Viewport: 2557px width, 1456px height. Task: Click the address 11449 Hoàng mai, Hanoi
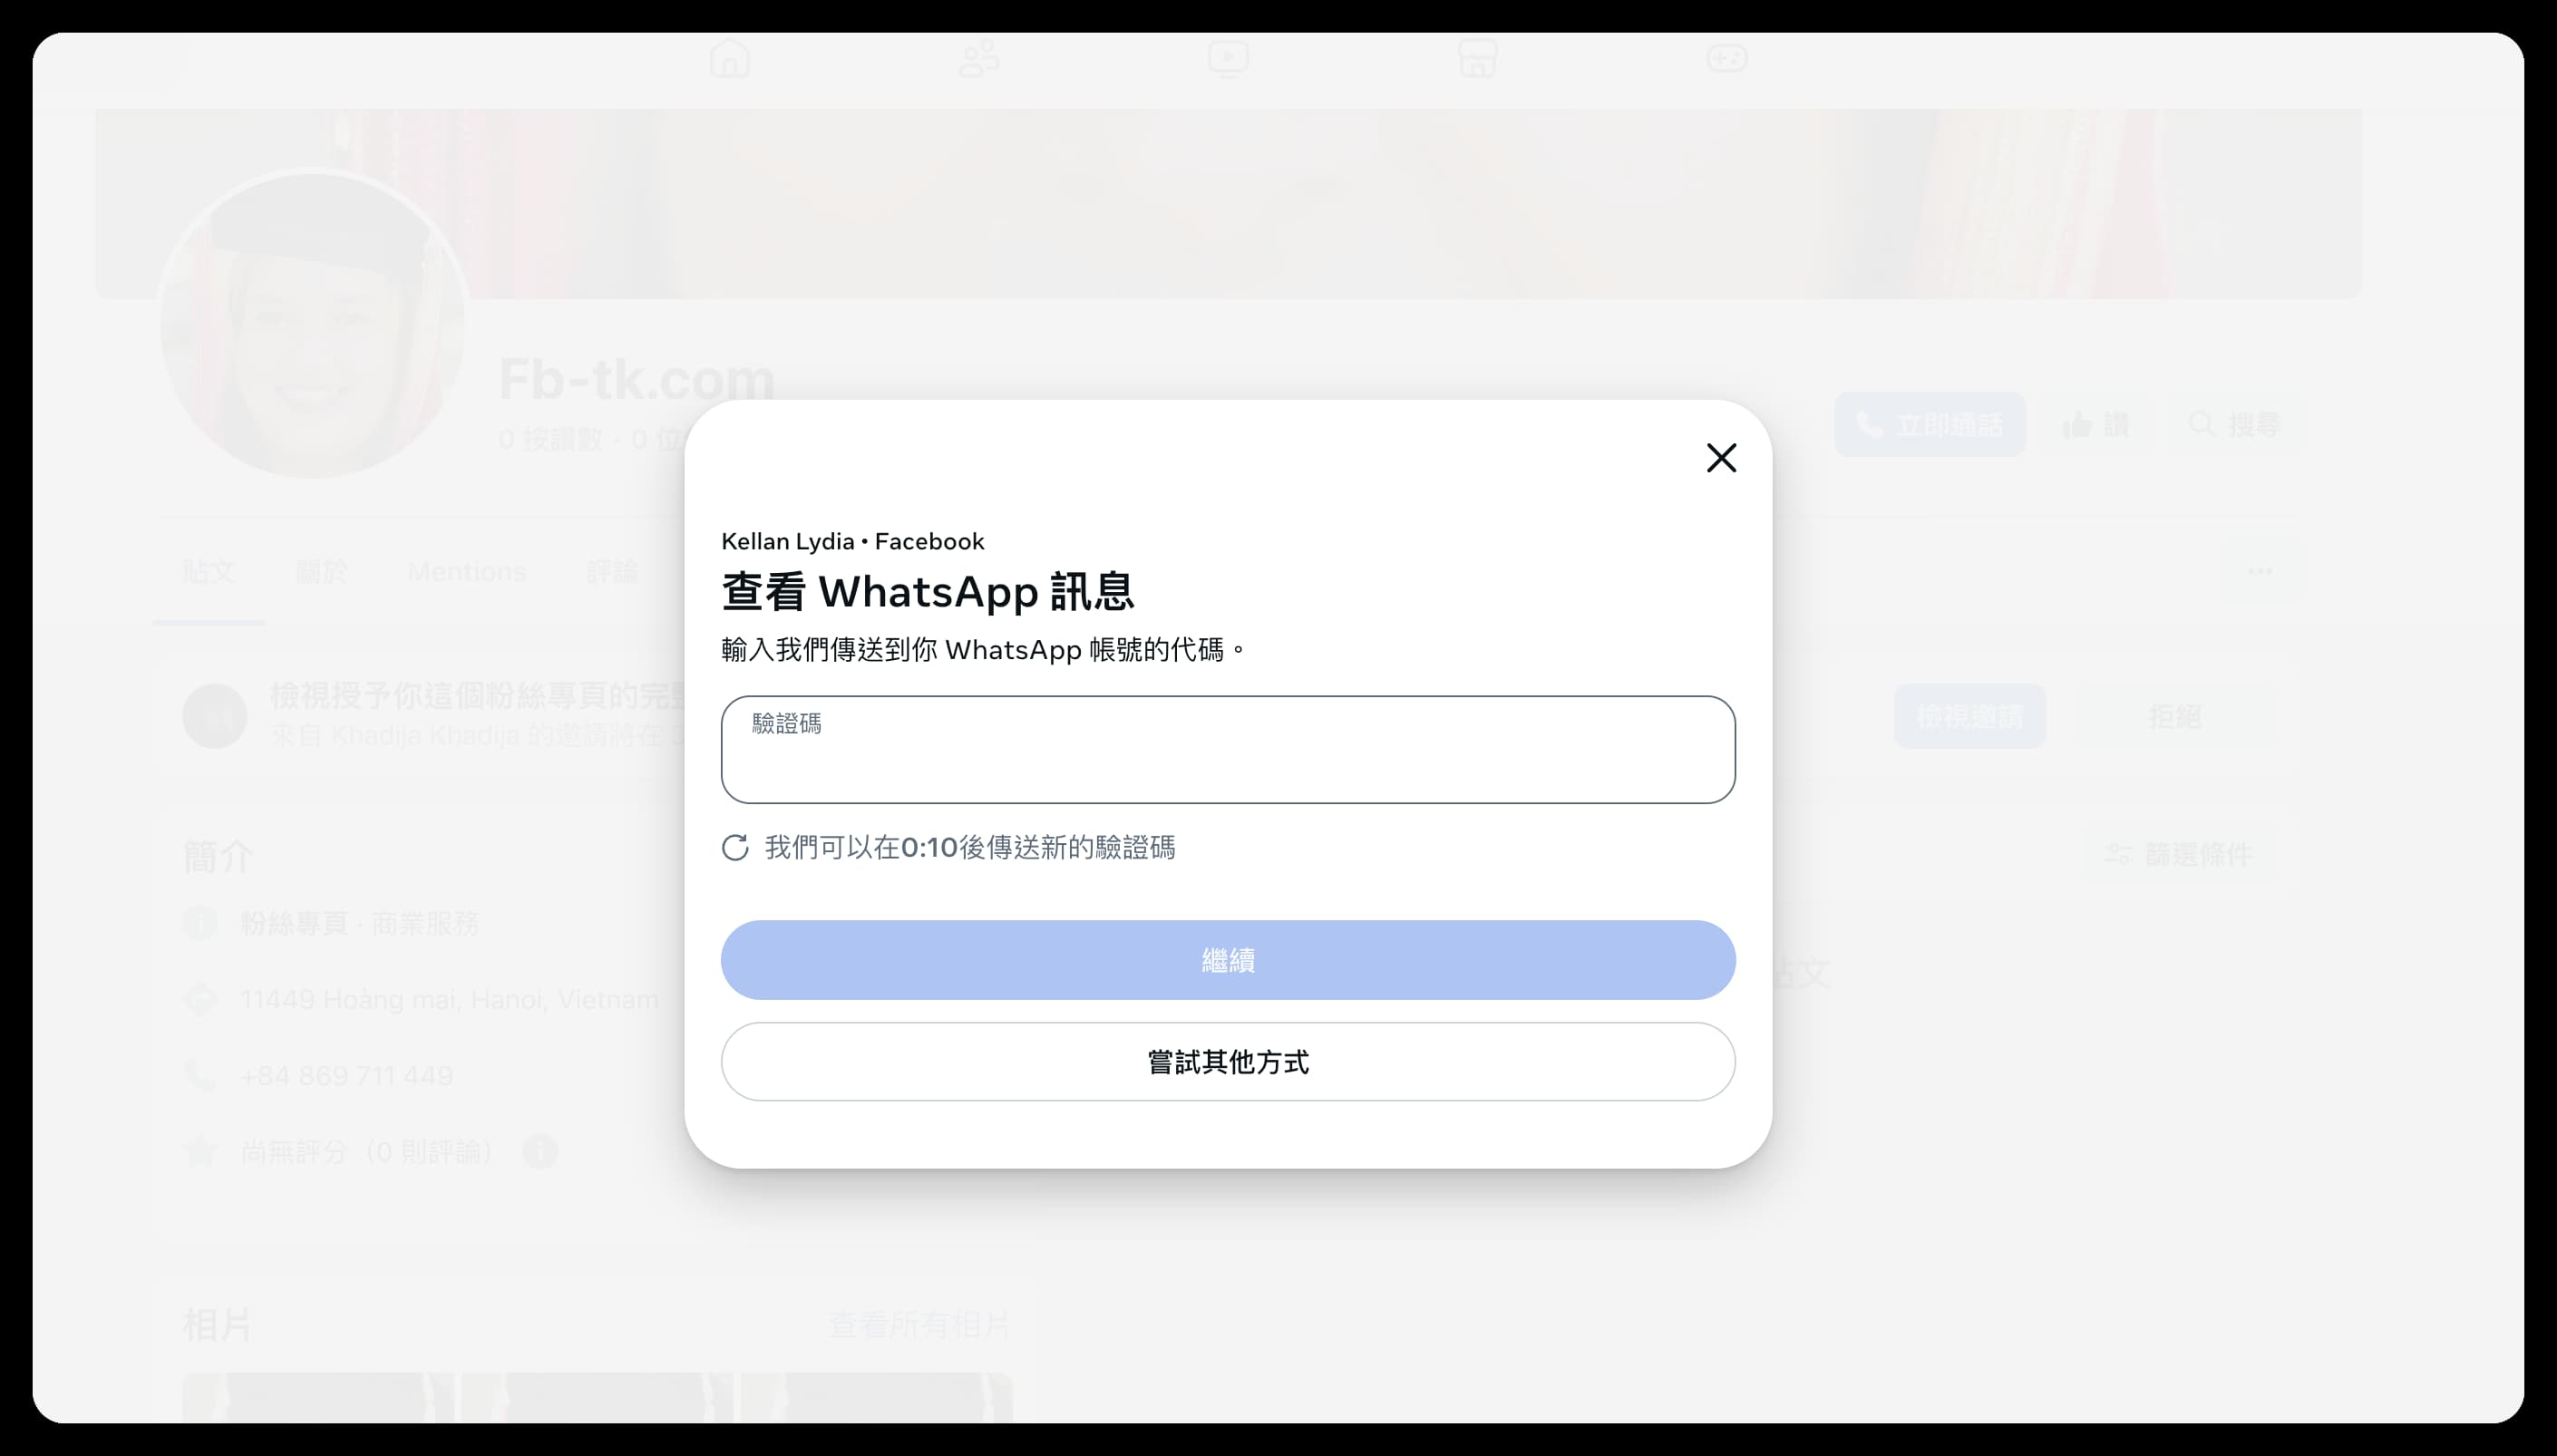tap(449, 1000)
